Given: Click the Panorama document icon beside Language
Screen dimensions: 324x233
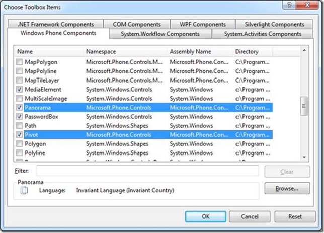Looking at the screenshot, I should tap(24, 190).
